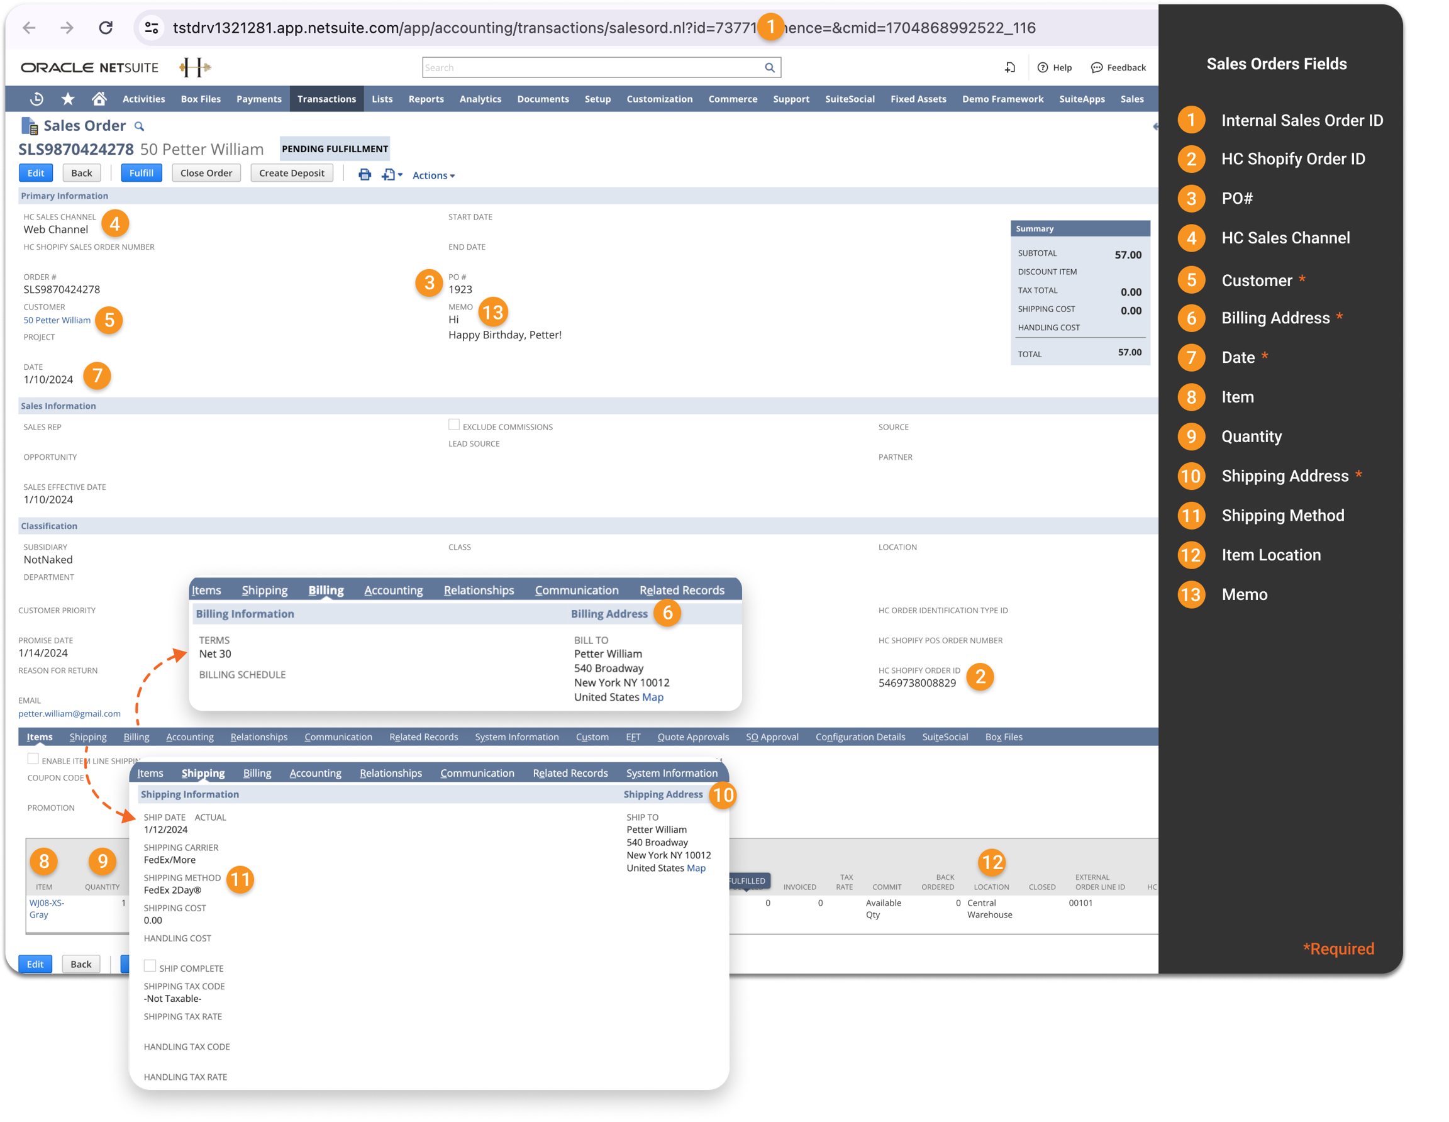Open the SuiteApps menu
Viewport: 1449px width, 1122px height.
[1082, 99]
